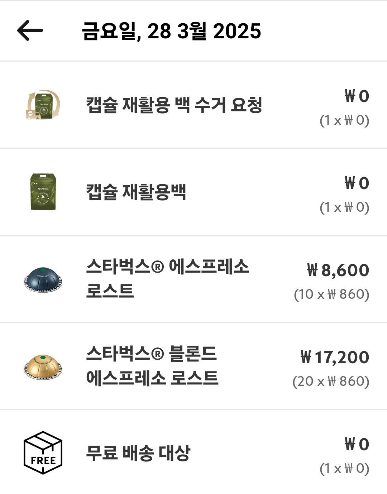Image resolution: width=387 pixels, height=494 pixels.
Task: Click the green capsule recycling bag image
Action: 43,192
